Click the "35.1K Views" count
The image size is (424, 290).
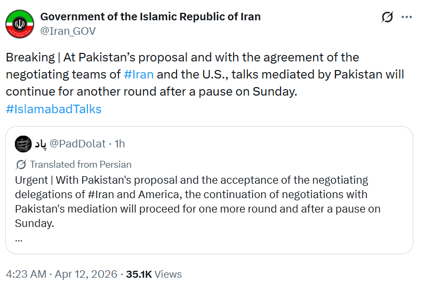(x=154, y=274)
